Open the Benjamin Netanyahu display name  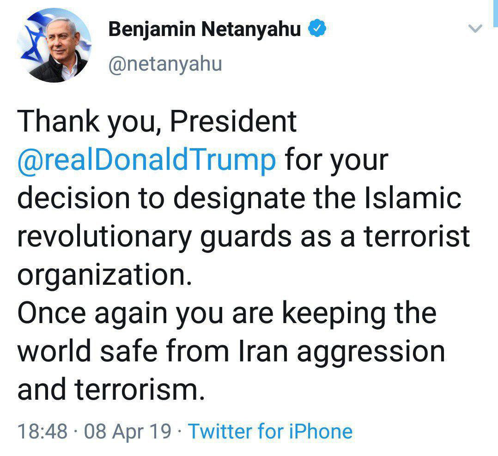(205, 30)
